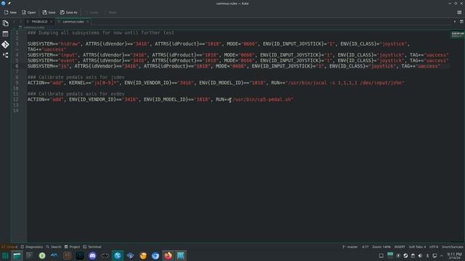The image size is (465, 261).
Task: Click the split view icon at tab bar end
Action: (x=461, y=22)
